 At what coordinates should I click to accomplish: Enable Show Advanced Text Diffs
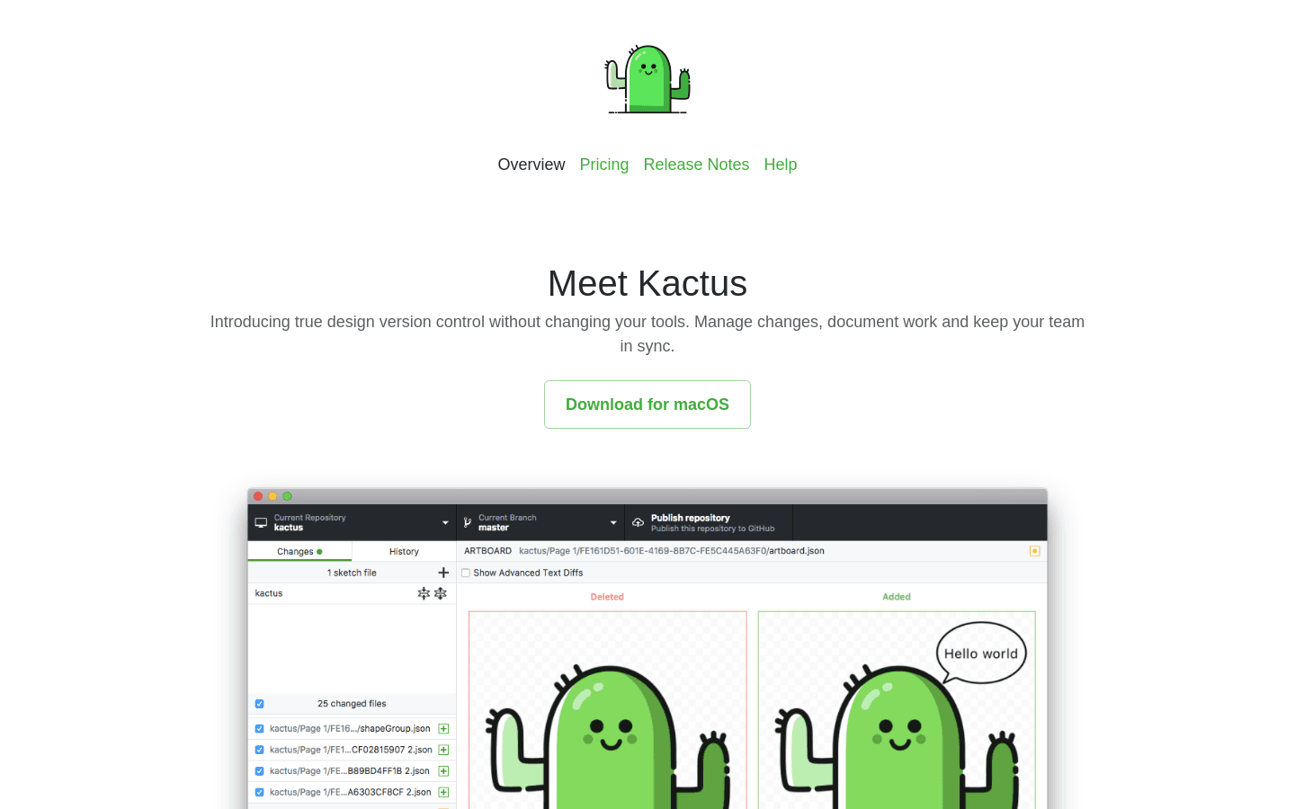coord(465,573)
